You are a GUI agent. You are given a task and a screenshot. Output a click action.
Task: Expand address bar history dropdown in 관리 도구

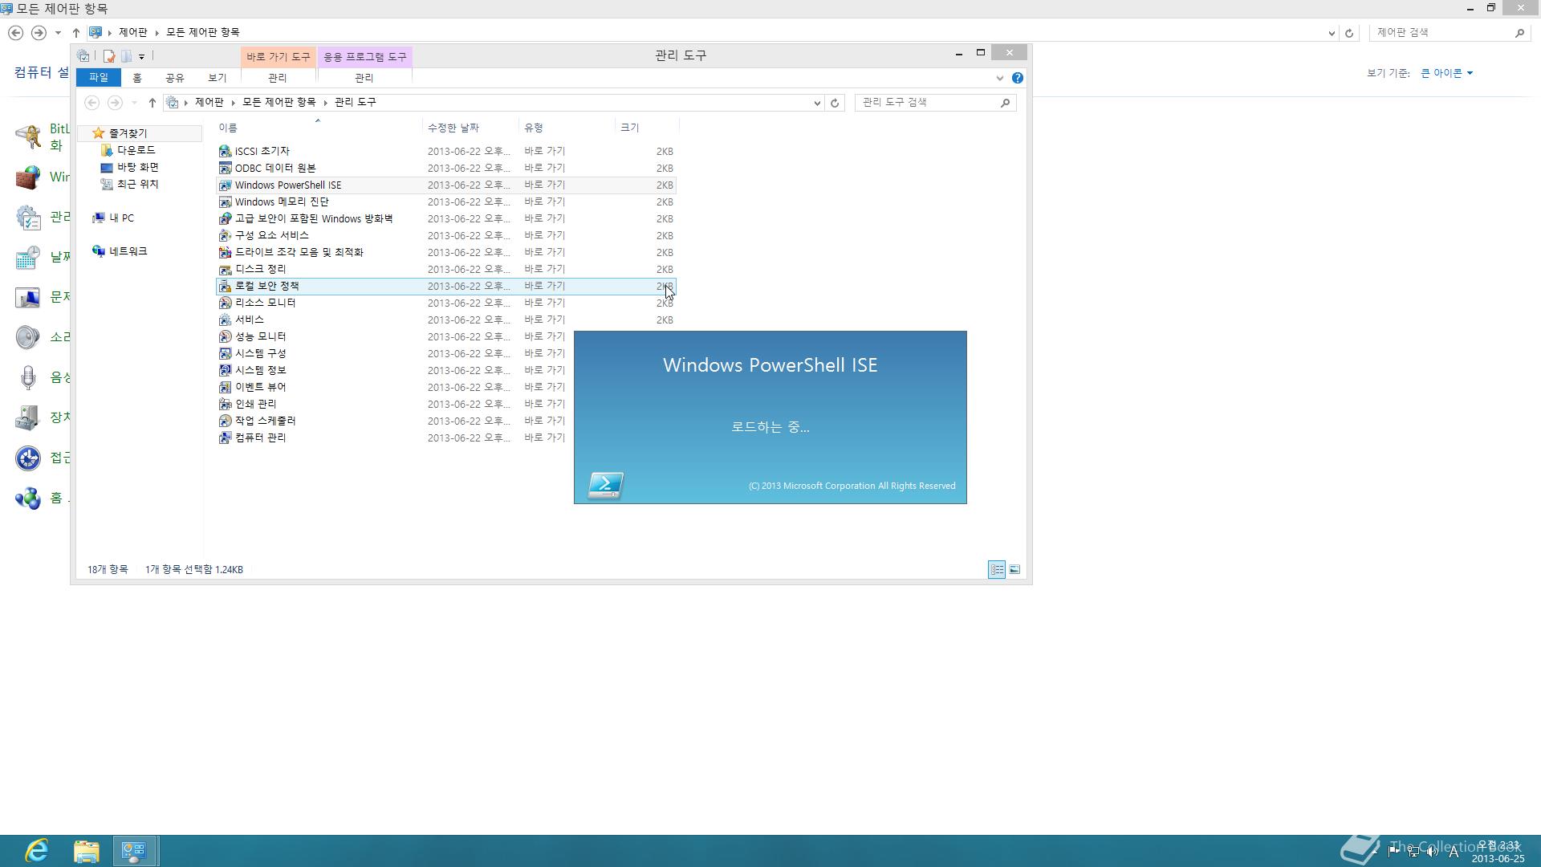pyautogui.click(x=817, y=103)
